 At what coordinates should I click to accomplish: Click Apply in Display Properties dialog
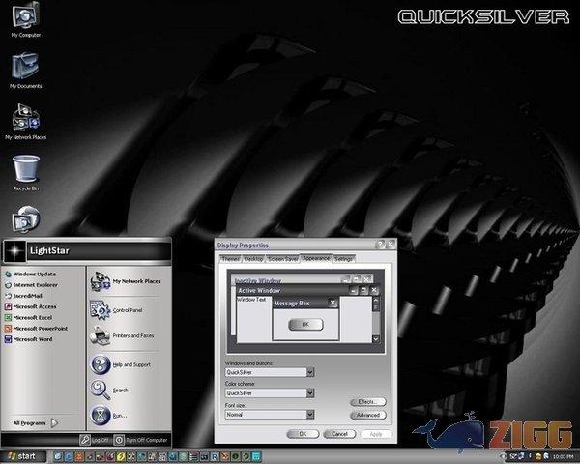tap(376, 434)
